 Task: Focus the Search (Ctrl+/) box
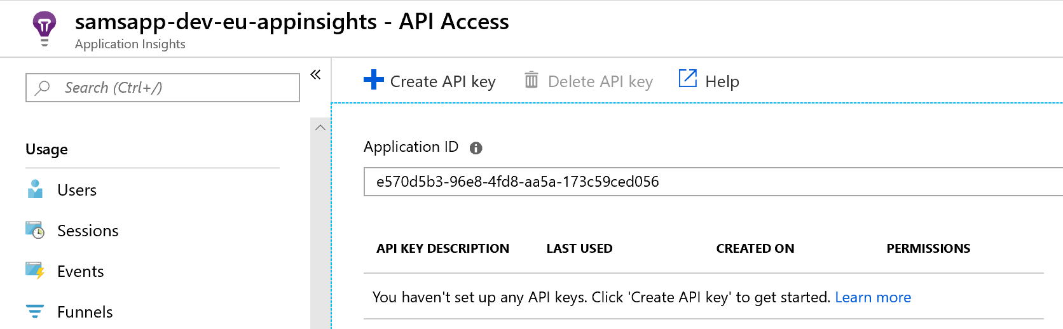pos(172,88)
